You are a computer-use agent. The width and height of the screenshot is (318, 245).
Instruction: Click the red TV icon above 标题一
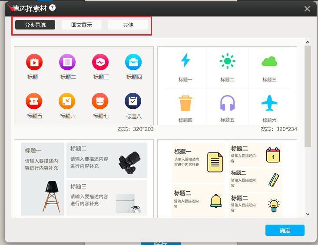point(34,62)
